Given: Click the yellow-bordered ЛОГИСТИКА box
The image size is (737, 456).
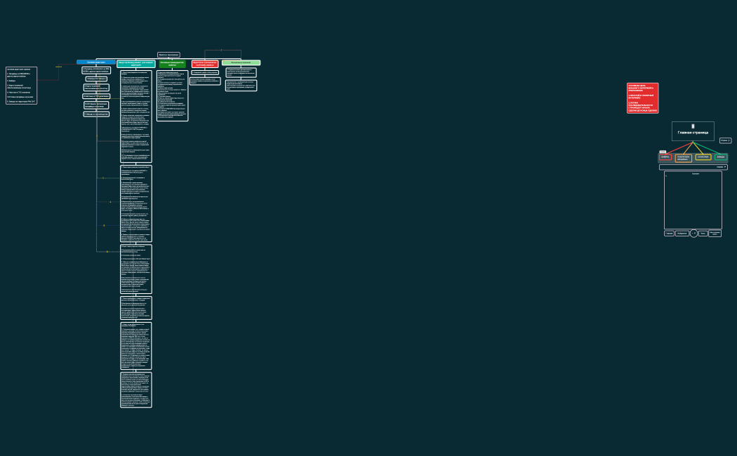Looking at the screenshot, I should coord(703,157).
